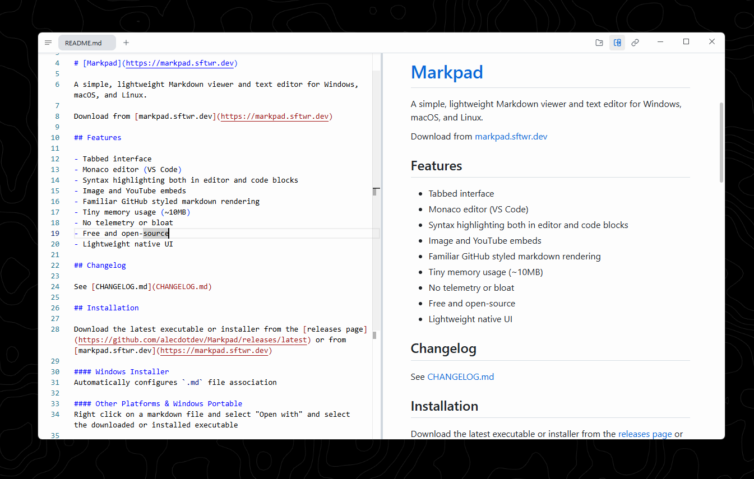Open the markpad.sftwr.dev link in the preview
754x479 pixels.
click(511, 136)
